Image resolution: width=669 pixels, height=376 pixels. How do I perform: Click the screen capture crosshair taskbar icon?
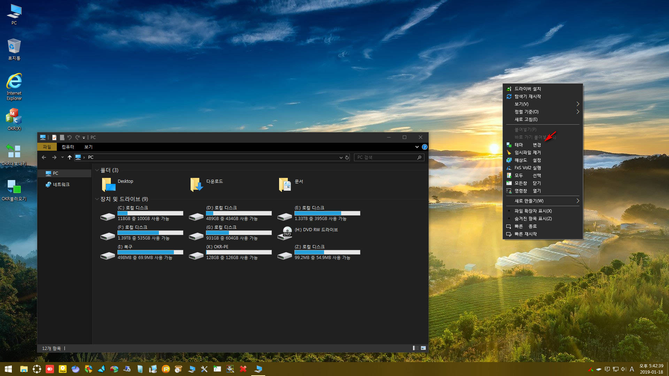(x=37, y=369)
